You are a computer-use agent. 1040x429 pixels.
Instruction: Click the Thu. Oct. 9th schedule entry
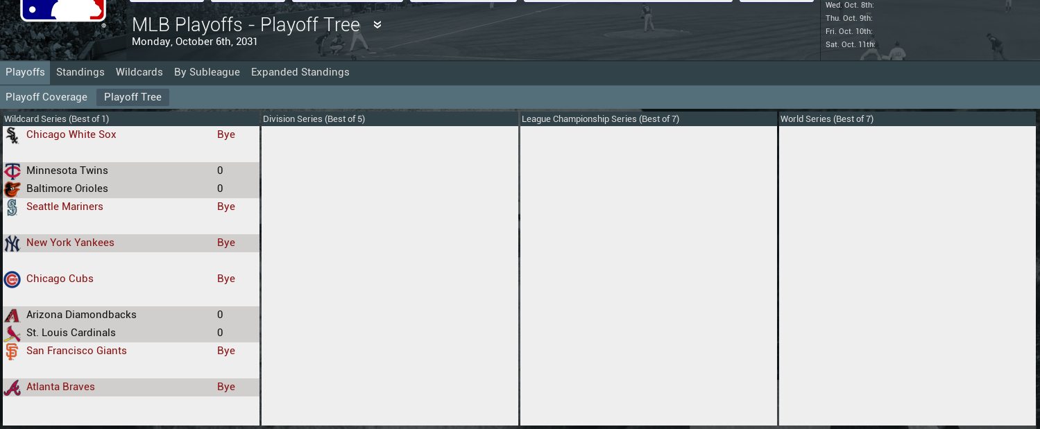tap(849, 18)
